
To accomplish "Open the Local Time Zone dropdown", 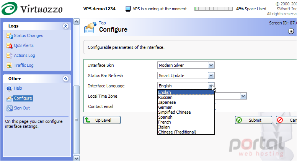I will click(x=243, y=96).
